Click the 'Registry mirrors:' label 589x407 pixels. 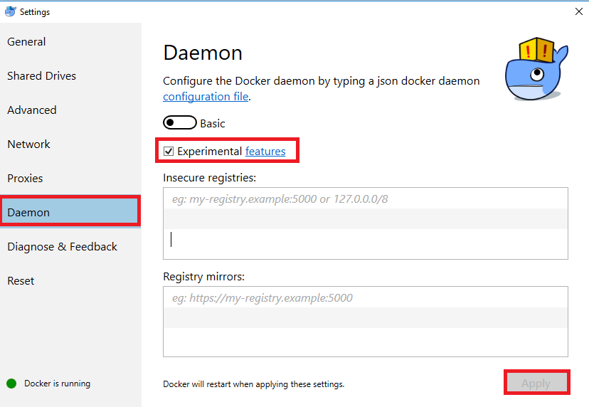tap(203, 277)
